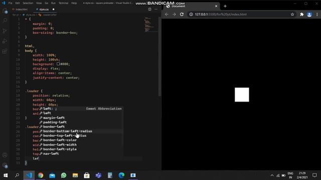
Task: Open the Search view in activity bar
Action: click(x=5, y=20)
